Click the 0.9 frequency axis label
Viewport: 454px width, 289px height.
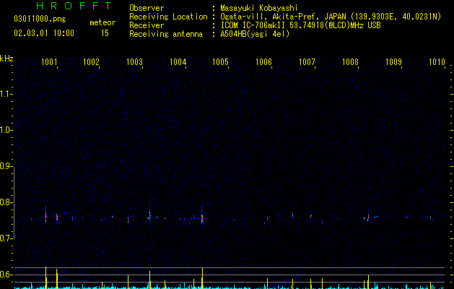(6, 166)
